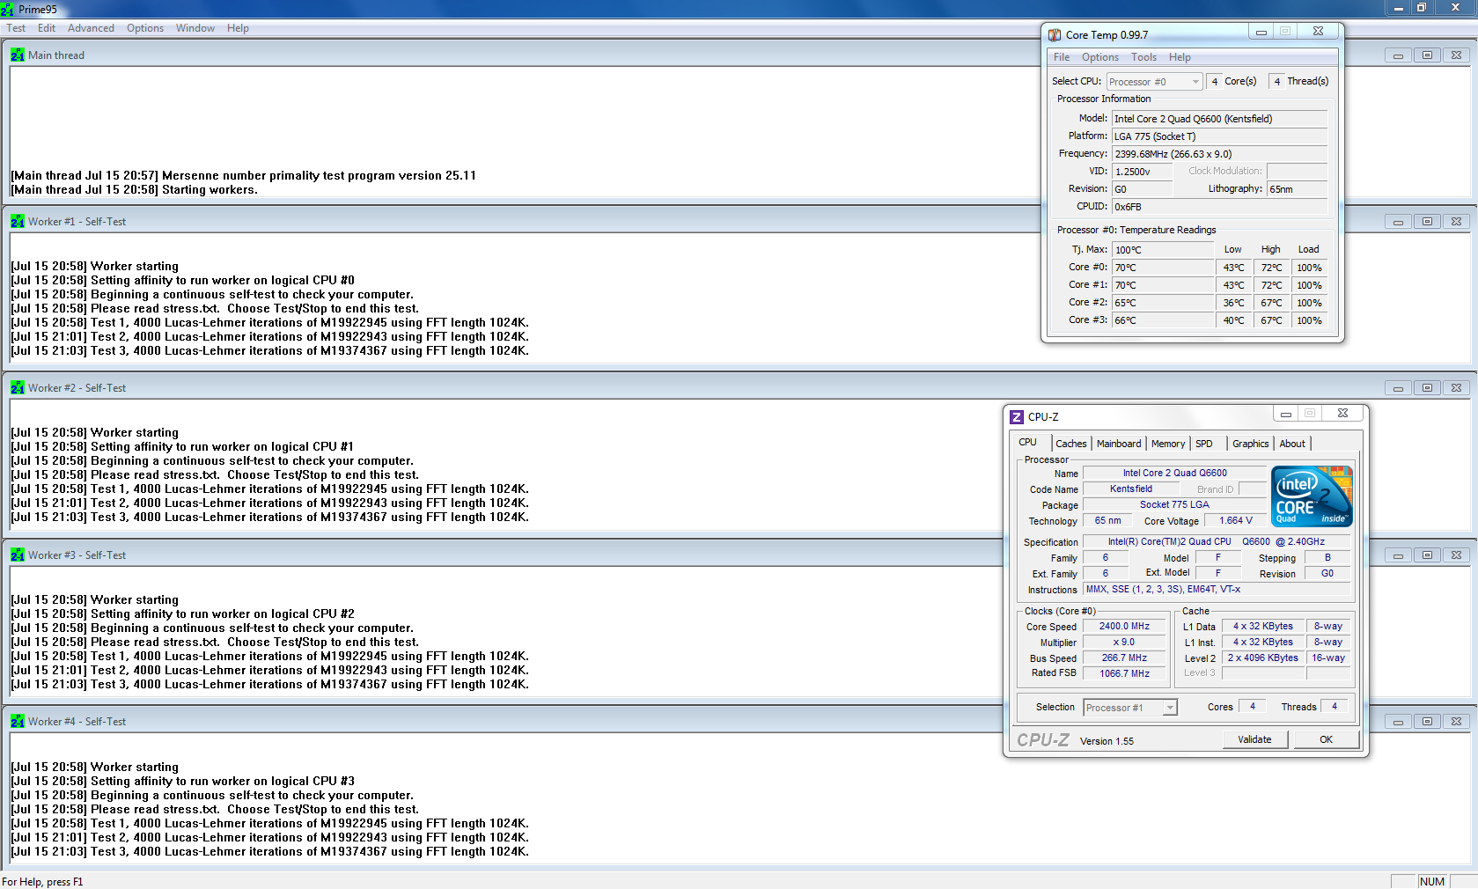Image resolution: width=1478 pixels, height=889 pixels.
Task: Click the Core #3 High value 67°C
Action: pos(1271,320)
